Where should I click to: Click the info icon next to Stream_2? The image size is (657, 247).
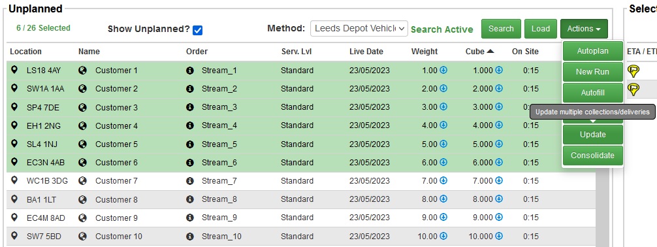pos(190,89)
